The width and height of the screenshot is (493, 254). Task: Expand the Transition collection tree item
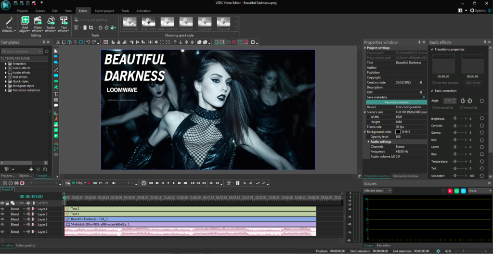[x=6, y=90]
